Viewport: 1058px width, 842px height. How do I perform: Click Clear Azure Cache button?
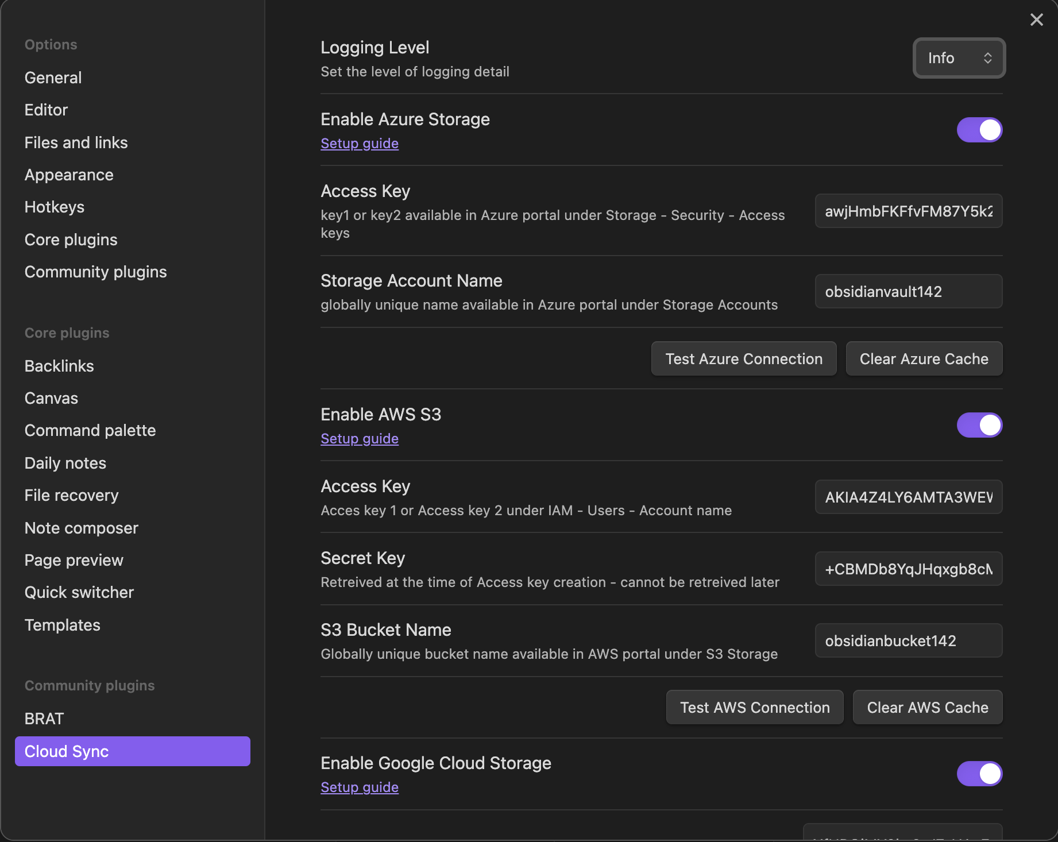tap(924, 359)
